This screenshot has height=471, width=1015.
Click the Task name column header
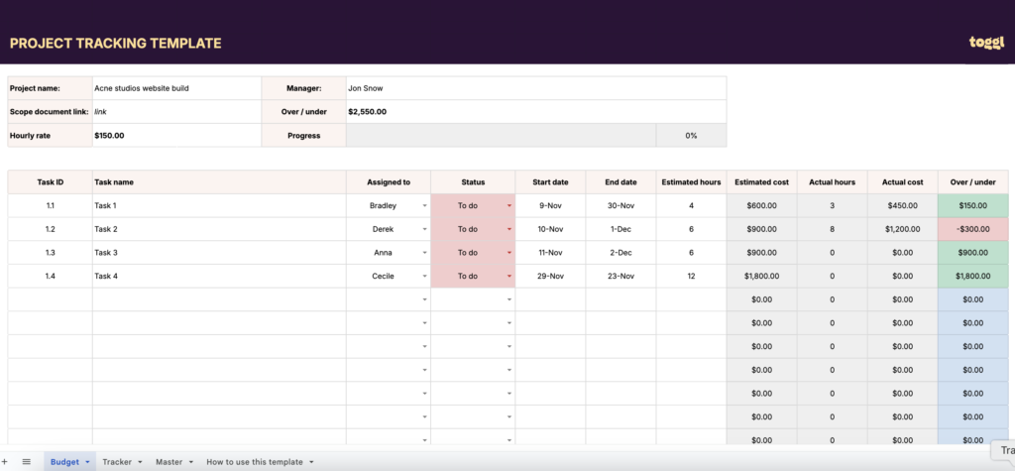click(x=219, y=182)
